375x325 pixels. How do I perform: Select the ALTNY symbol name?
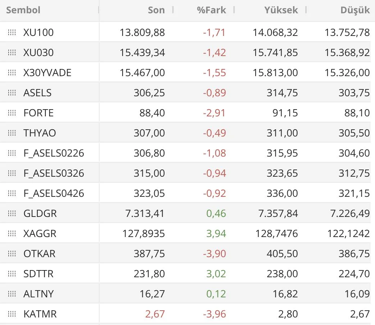tap(38, 294)
